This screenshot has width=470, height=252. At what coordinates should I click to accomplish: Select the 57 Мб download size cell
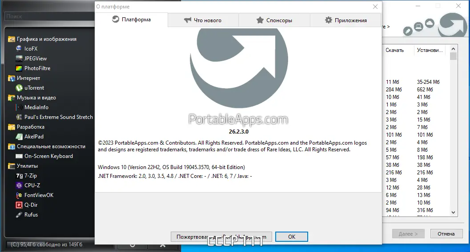pos(392,157)
